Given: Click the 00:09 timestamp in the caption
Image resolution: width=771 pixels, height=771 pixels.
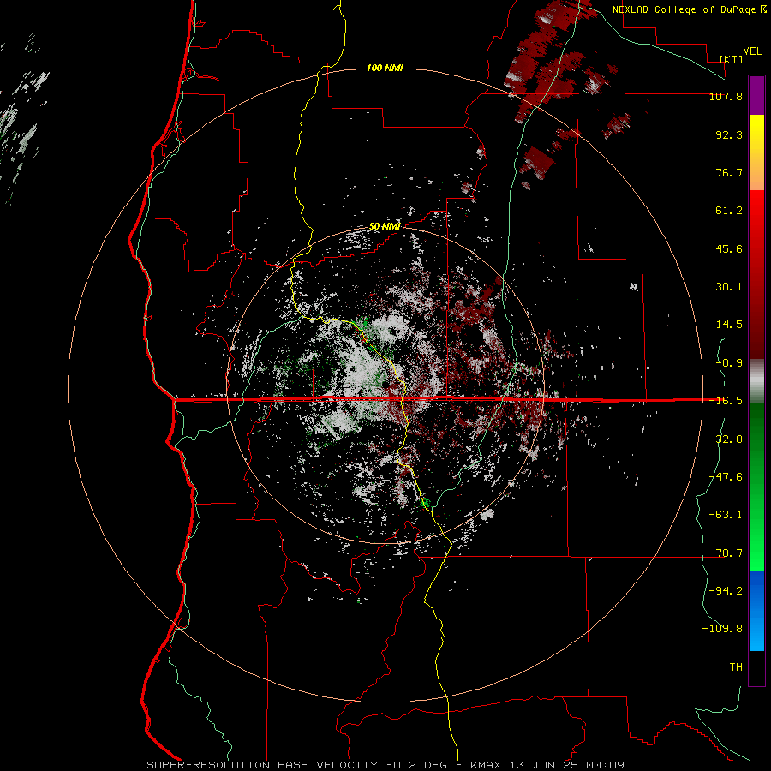Looking at the screenshot, I should (x=607, y=765).
